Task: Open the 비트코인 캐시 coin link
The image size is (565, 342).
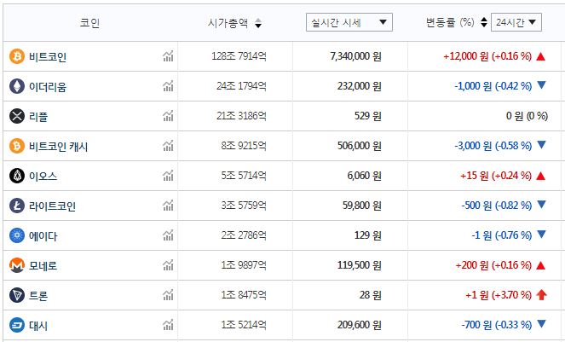Action: coord(59,146)
